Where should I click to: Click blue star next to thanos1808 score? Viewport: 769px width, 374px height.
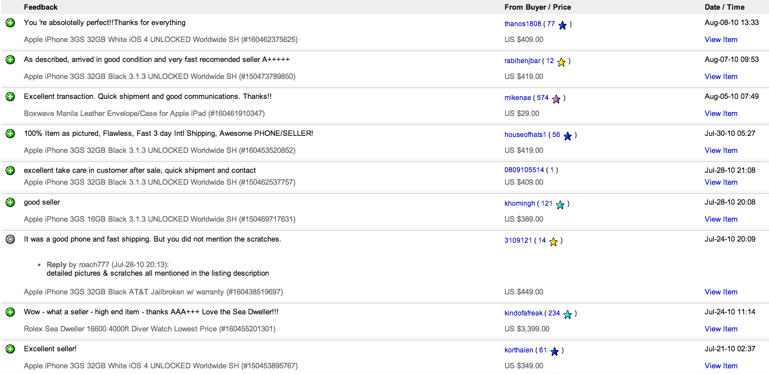[x=563, y=25]
